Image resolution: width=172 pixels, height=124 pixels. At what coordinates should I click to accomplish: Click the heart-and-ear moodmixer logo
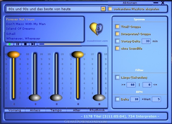(x=96, y=29)
